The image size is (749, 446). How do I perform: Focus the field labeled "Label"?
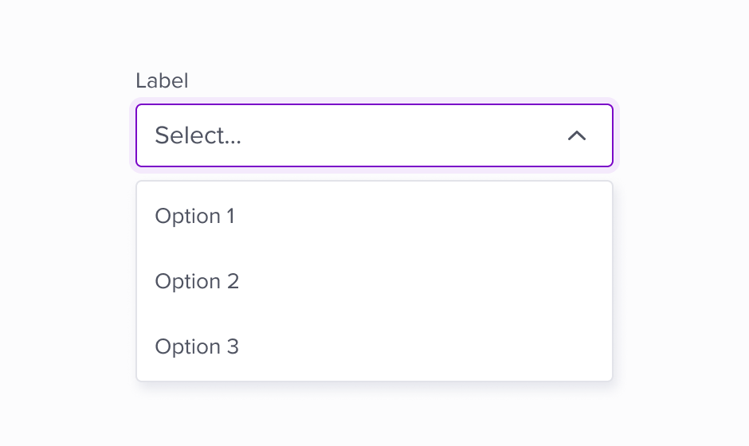(x=374, y=135)
